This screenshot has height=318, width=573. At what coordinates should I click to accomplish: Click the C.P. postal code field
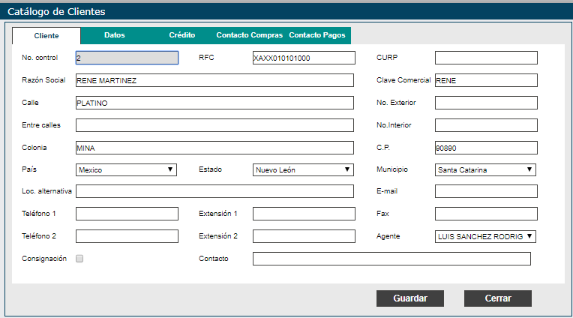coord(486,148)
